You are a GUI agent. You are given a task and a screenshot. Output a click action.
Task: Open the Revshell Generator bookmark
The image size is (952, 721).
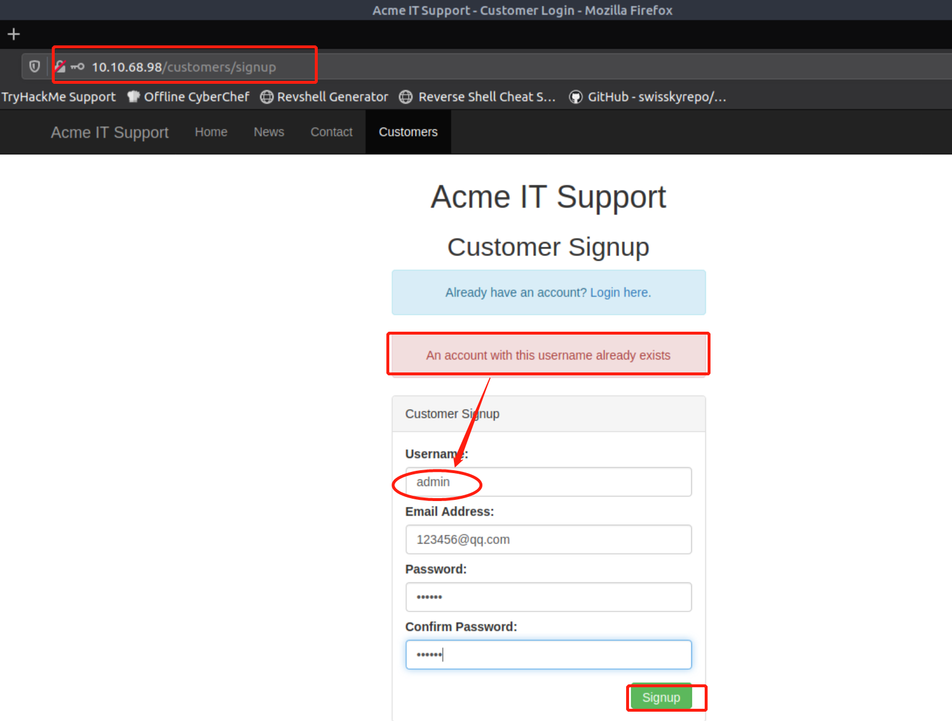coord(324,97)
